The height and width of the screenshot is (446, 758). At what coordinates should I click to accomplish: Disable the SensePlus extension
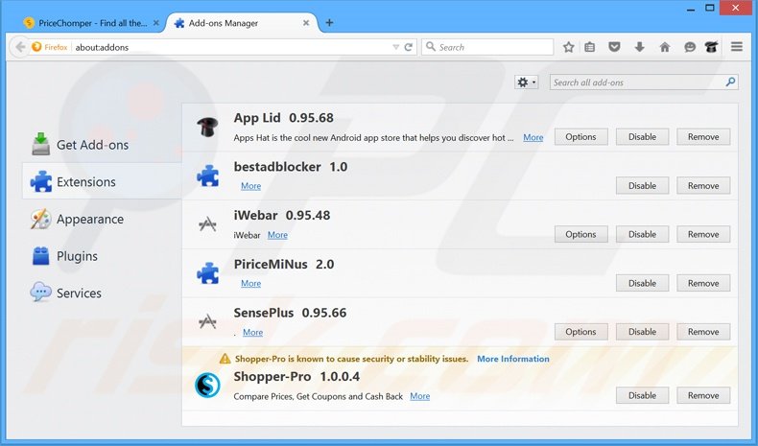[x=642, y=332]
